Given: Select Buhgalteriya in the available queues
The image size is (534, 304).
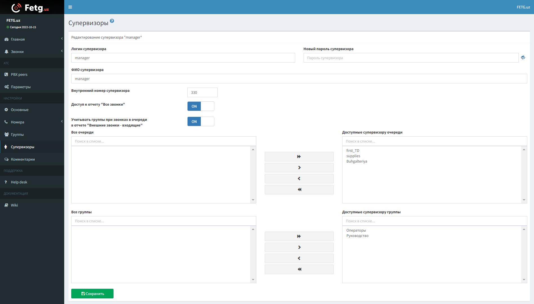Looking at the screenshot, I should point(357,161).
